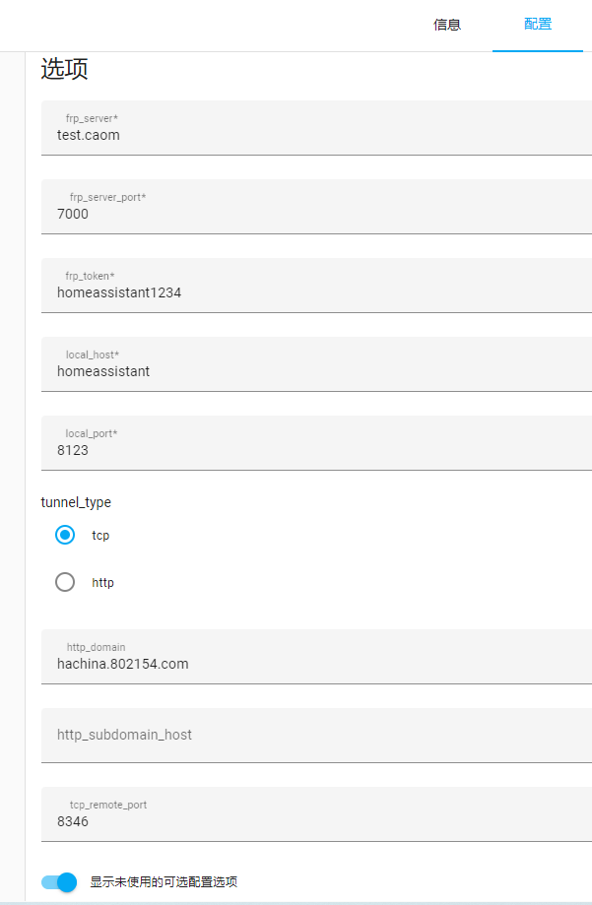Disable the 显示未使用的可选配置选项 toggle switch

pos(60,882)
